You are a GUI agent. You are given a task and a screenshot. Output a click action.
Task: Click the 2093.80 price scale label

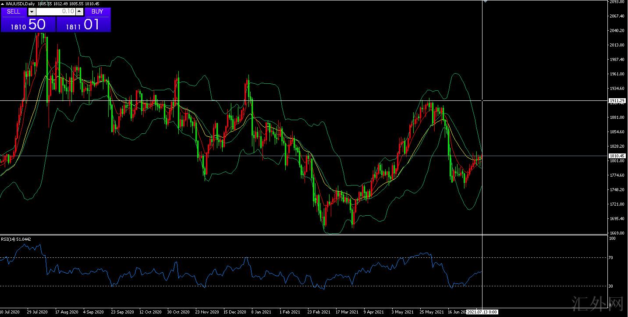click(617, 2)
